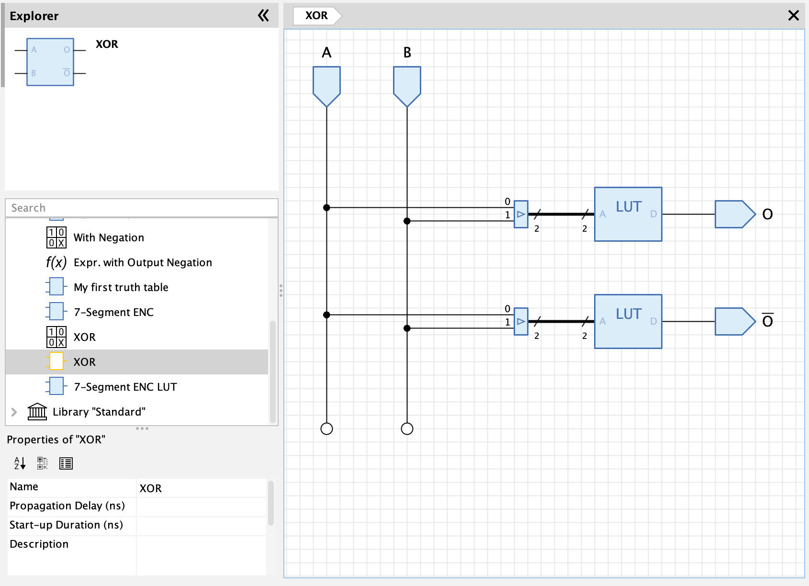Click the XOR component preview thumbnail
Viewport: 809px width, 586px height.
coord(50,62)
